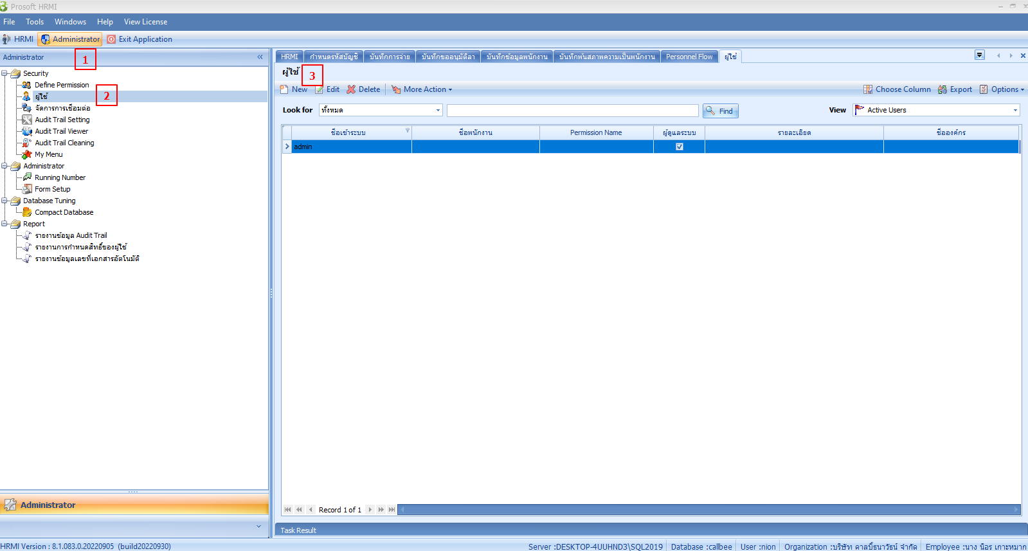Click the New record toolbar icon
The height and width of the screenshot is (551, 1028).
tap(284, 89)
